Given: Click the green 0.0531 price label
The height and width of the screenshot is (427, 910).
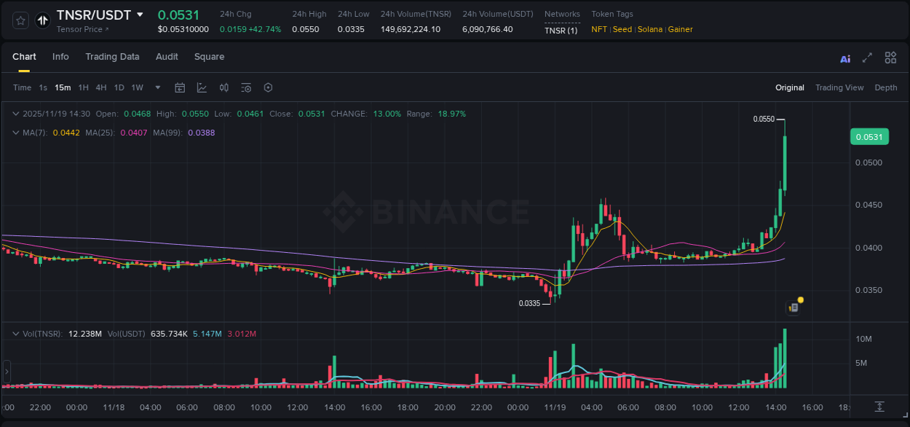Looking at the screenshot, I should (869, 136).
